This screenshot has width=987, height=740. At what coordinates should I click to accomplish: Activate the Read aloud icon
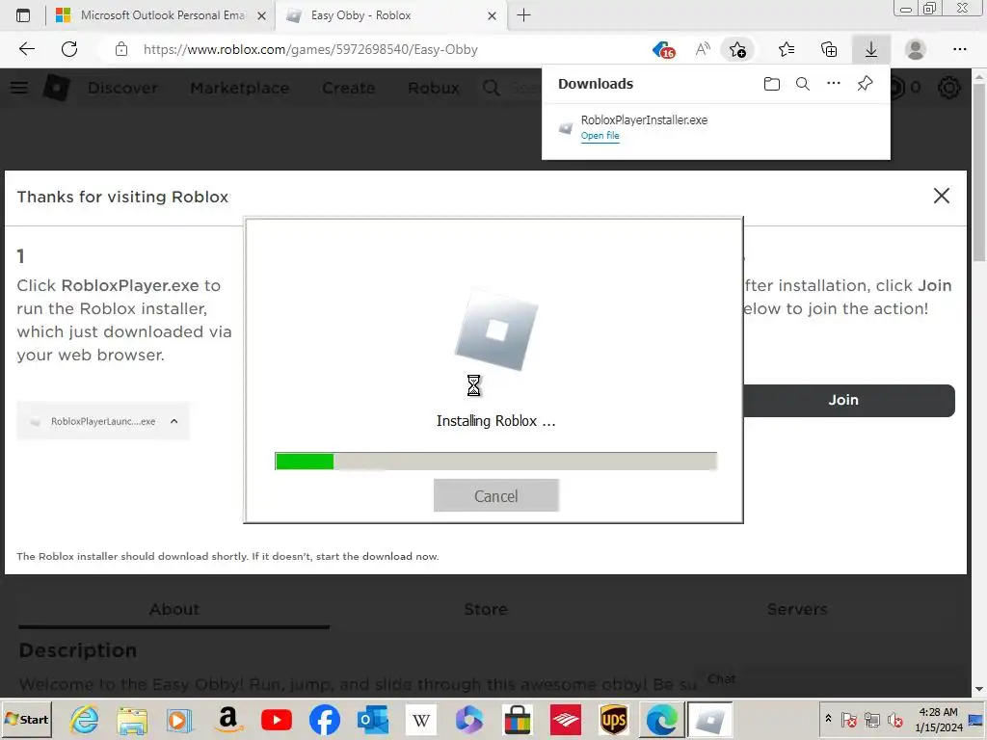pyautogui.click(x=703, y=49)
